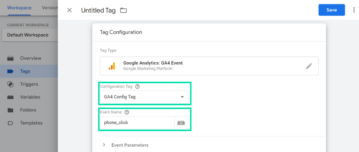359x152 pixels.
Task: Open Triggers in the sidebar
Action: pos(29,84)
